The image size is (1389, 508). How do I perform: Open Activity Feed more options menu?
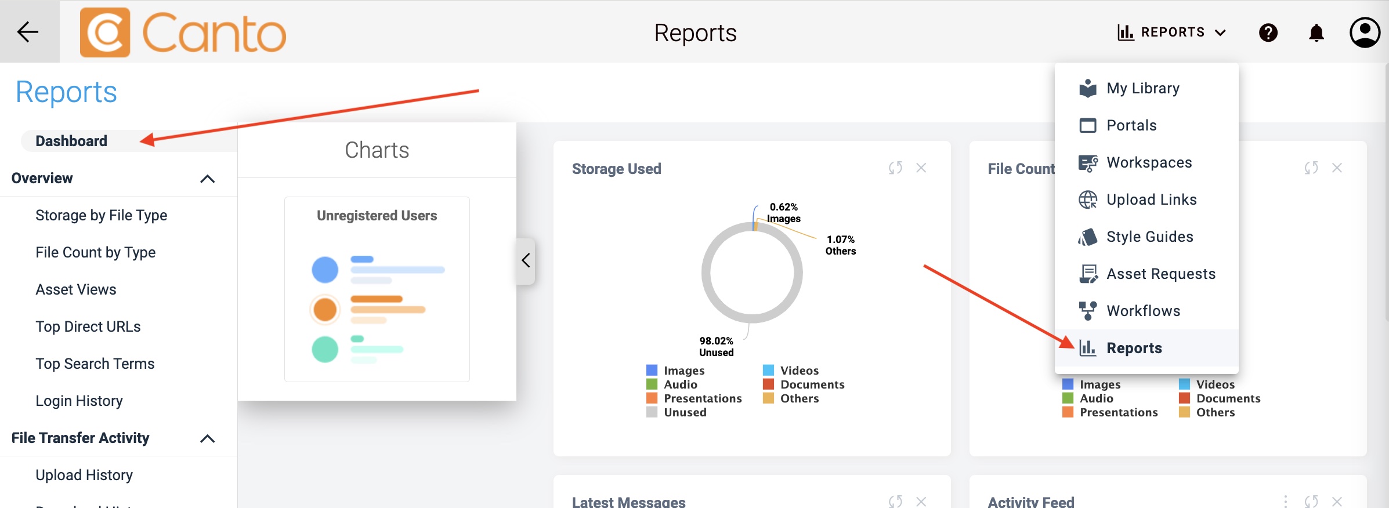coord(1286,502)
